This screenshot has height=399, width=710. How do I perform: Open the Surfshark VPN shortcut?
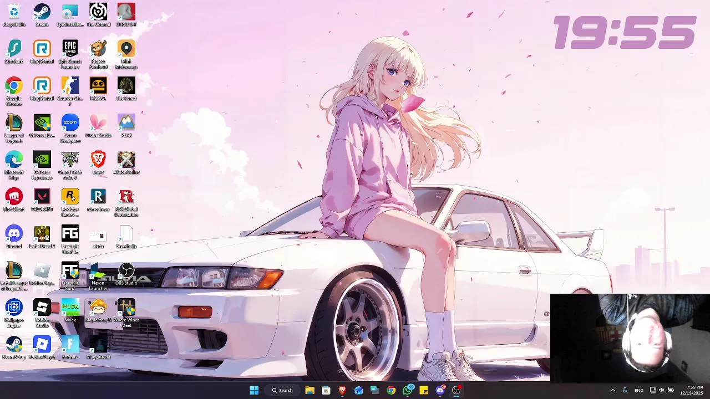14,52
